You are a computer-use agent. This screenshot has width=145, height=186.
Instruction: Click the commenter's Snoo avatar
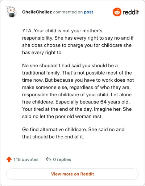click(11, 12)
